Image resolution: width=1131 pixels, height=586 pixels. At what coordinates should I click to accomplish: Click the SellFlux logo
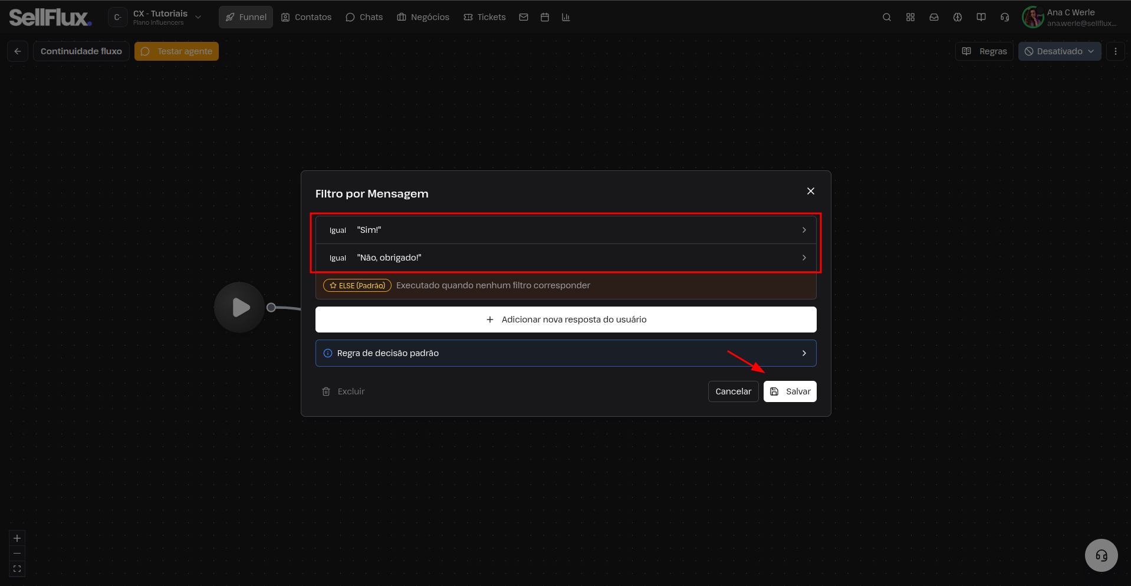pos(50,18)
